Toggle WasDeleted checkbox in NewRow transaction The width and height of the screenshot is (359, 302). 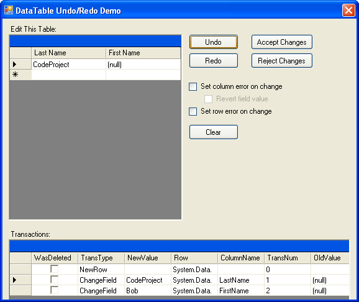coord(54,269)
